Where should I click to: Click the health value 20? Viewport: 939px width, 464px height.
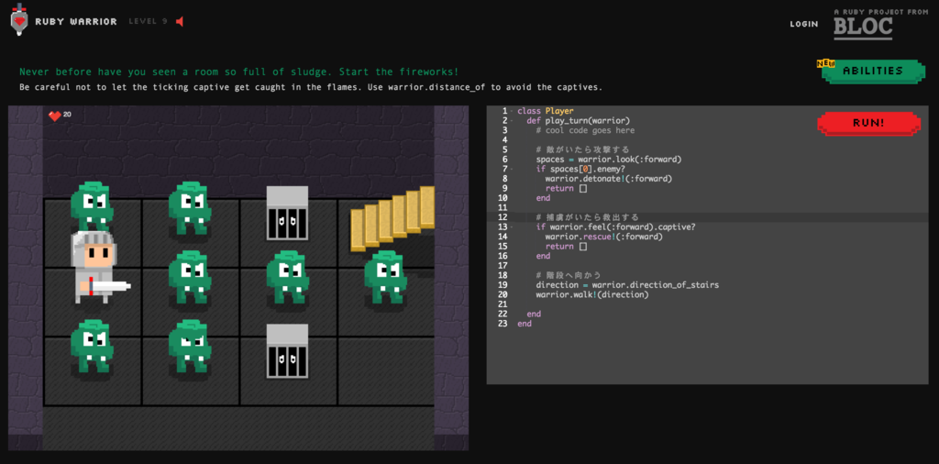click(67, 115)
